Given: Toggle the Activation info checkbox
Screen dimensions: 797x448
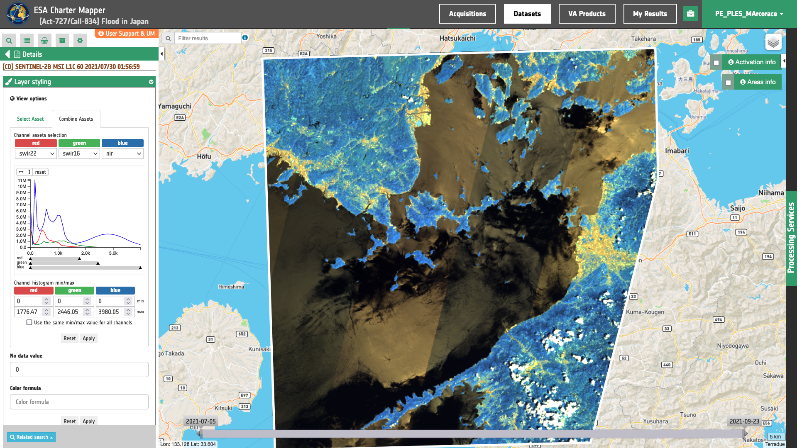Looking at the screenshot, I should [x=716, y=63].
